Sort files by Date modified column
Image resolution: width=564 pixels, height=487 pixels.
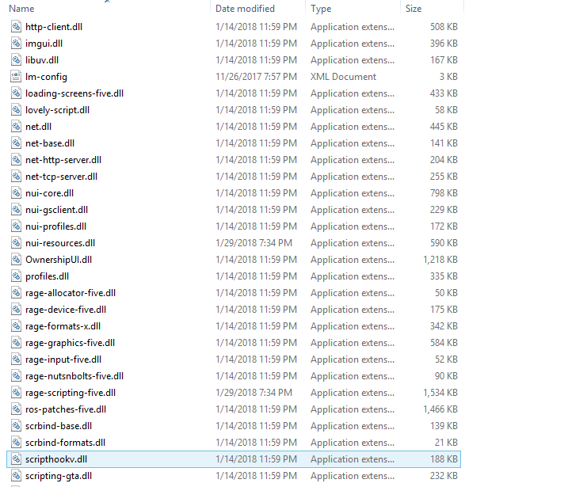245,8
